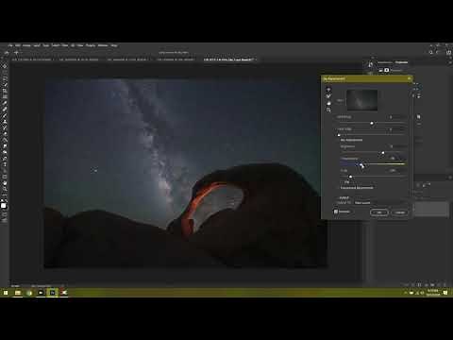Select the Horizontal Type tool
This screenshot has width=453, height=340.
click(5, 164)
